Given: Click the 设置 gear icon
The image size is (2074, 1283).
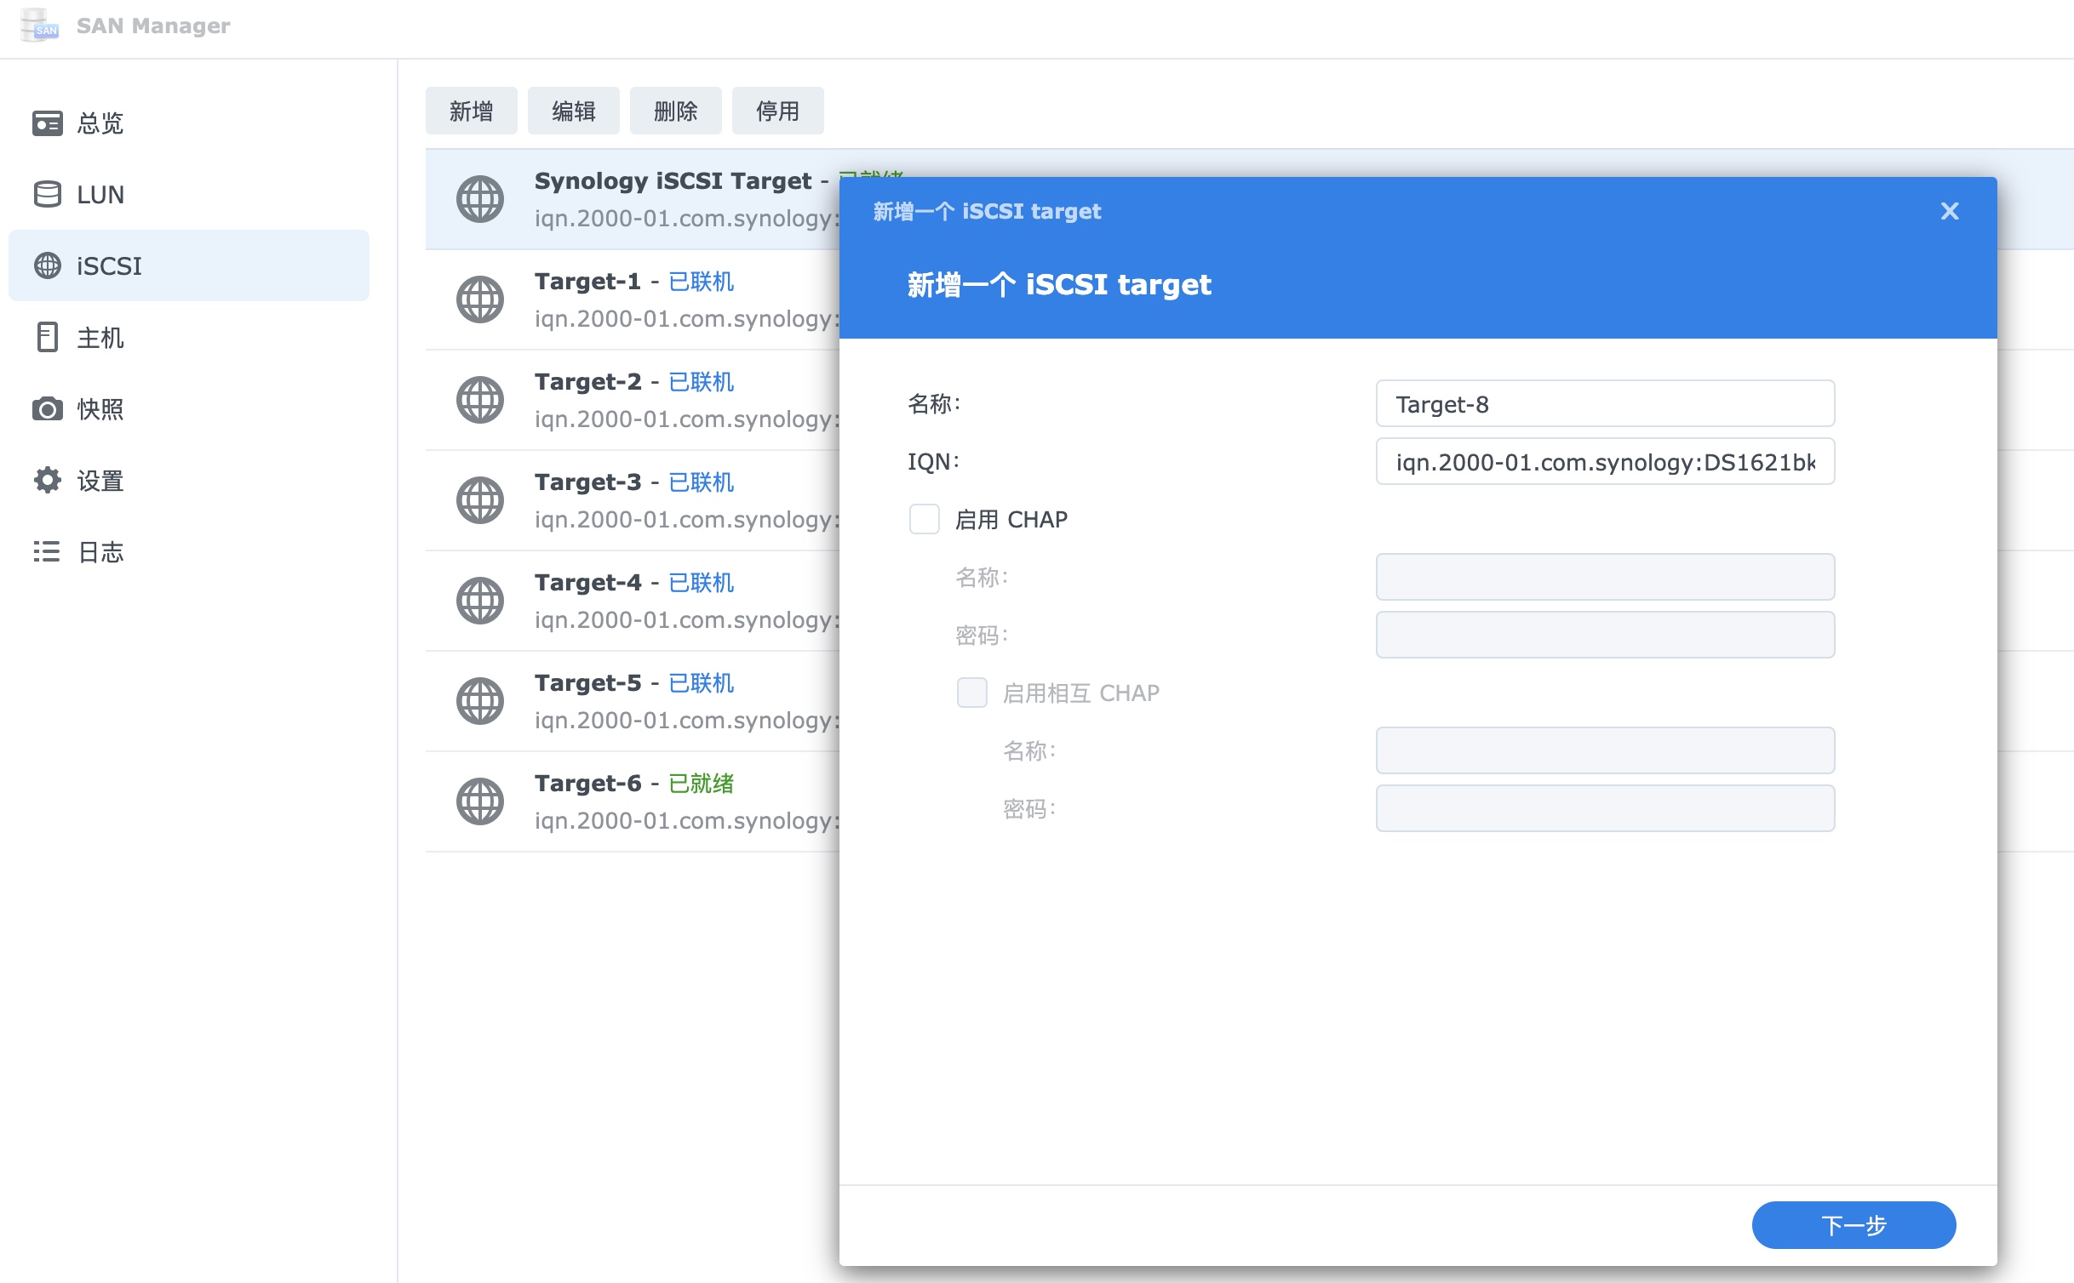Looking at the screenshot, I should (x=48, y=481).
